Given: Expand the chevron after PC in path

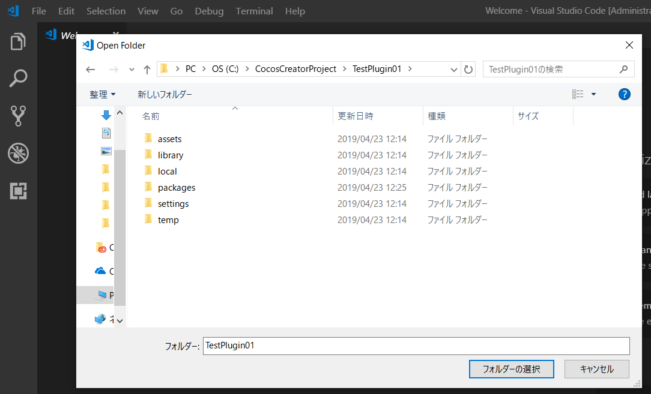Looking at the screenshot, I should click(204, 69).
